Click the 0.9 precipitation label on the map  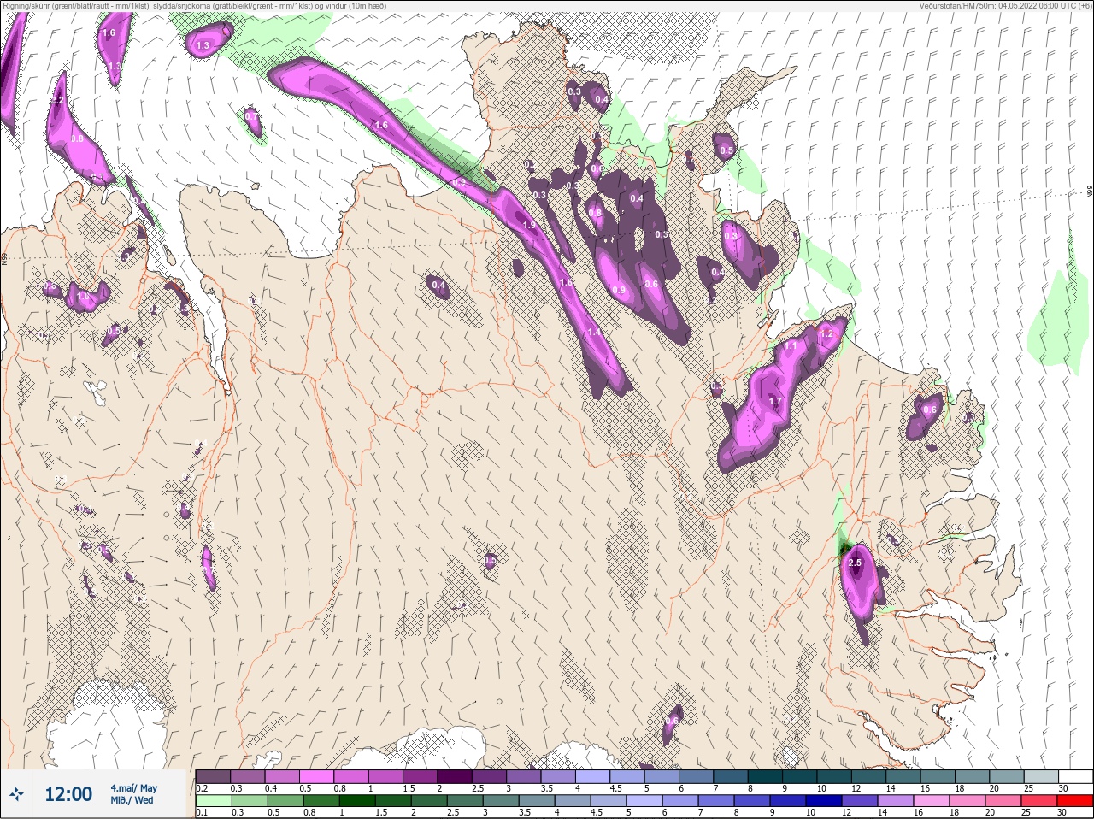pos(619,291)
